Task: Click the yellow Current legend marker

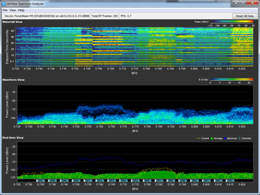Action: [x=199, y=138]
